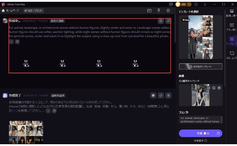Remove the uploaded image with trash icon

click(x=219, y=88)
